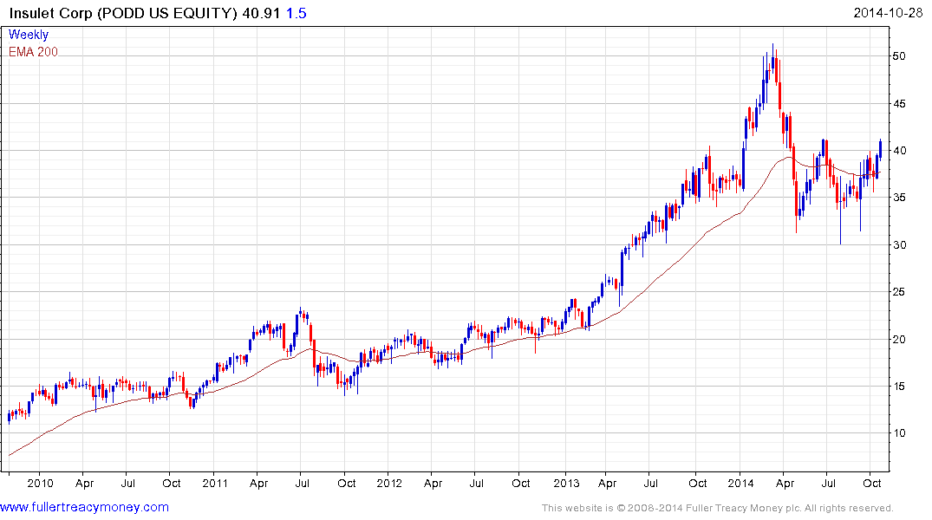Click the copyright notice text
This screenshot has height=520, width=932.
click(718, 508)
